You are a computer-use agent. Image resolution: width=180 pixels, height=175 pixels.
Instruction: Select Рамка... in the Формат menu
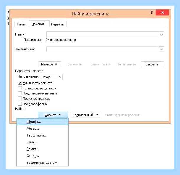click(43, 149)
